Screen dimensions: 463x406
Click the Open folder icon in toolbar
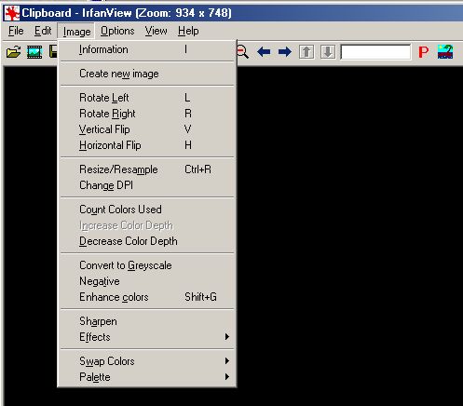click(14, 52)
